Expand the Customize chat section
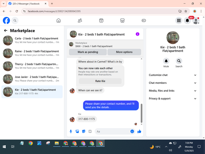This screenshot has width=205, height=154. [x=173, y=75]
